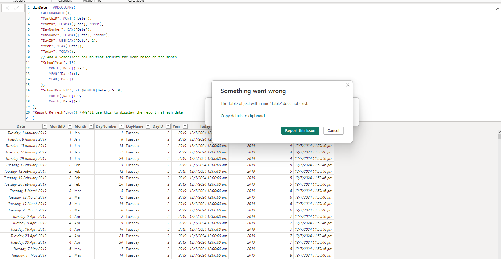The image size is (501, 259).
Task: Click the Report Refresh line in formula
Action: tap(108, 112)
